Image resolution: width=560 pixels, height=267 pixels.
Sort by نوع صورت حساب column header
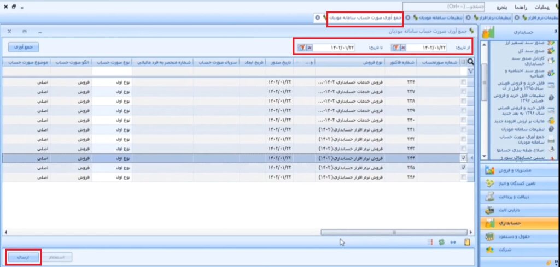(x=112, y=62)
